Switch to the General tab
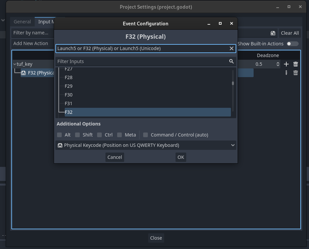Viewport: 309px width, 249px height. pyautogui.click(x=22, y=21)
